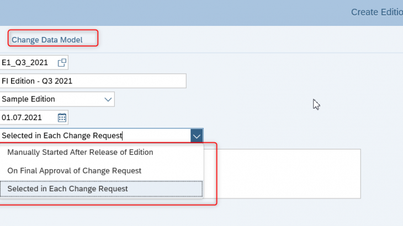403x226 pixels.
Task: Click the combo box text above the open list
Action: [62, 136]
